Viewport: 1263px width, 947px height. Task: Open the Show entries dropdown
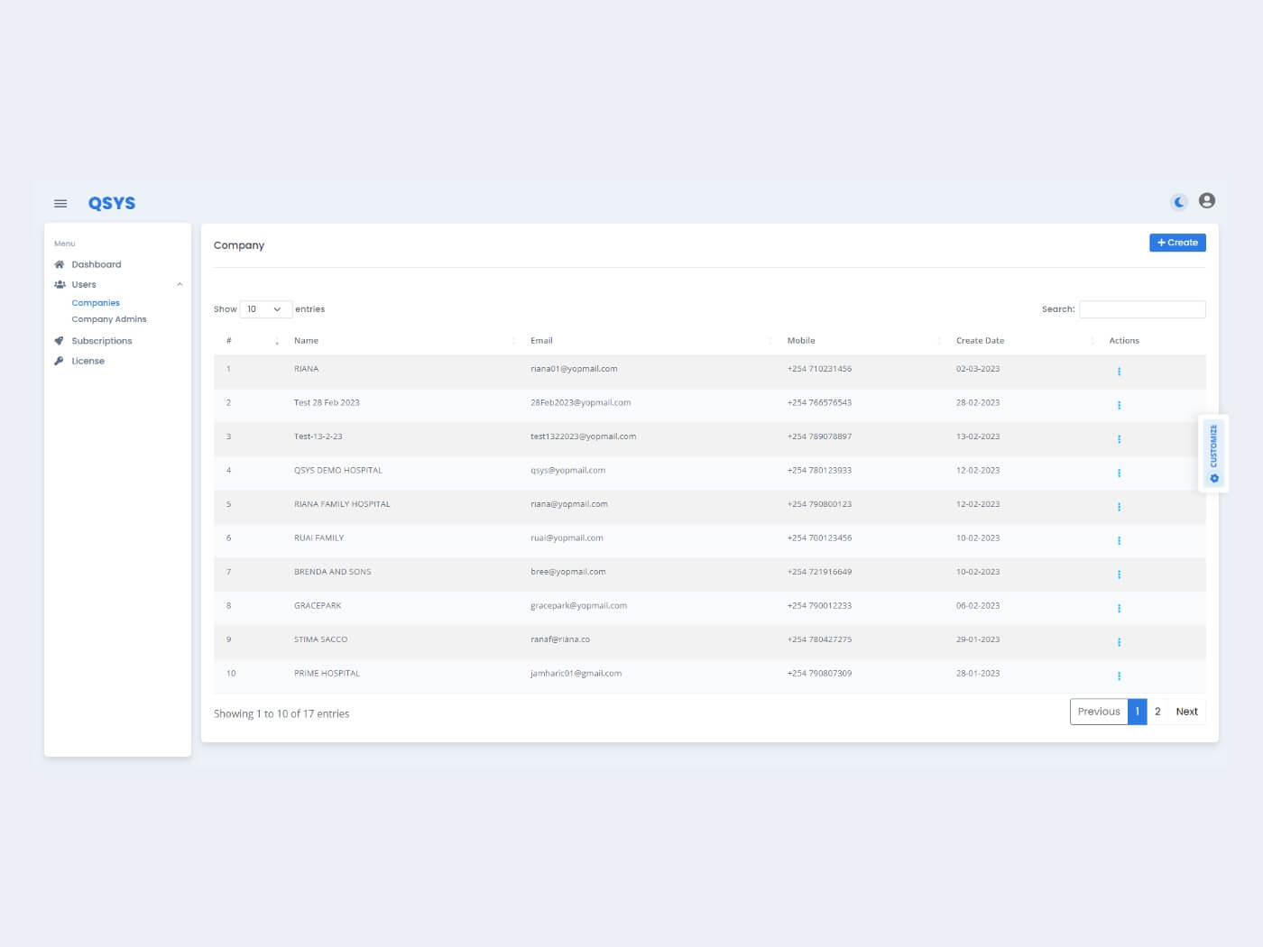[265, 309]
